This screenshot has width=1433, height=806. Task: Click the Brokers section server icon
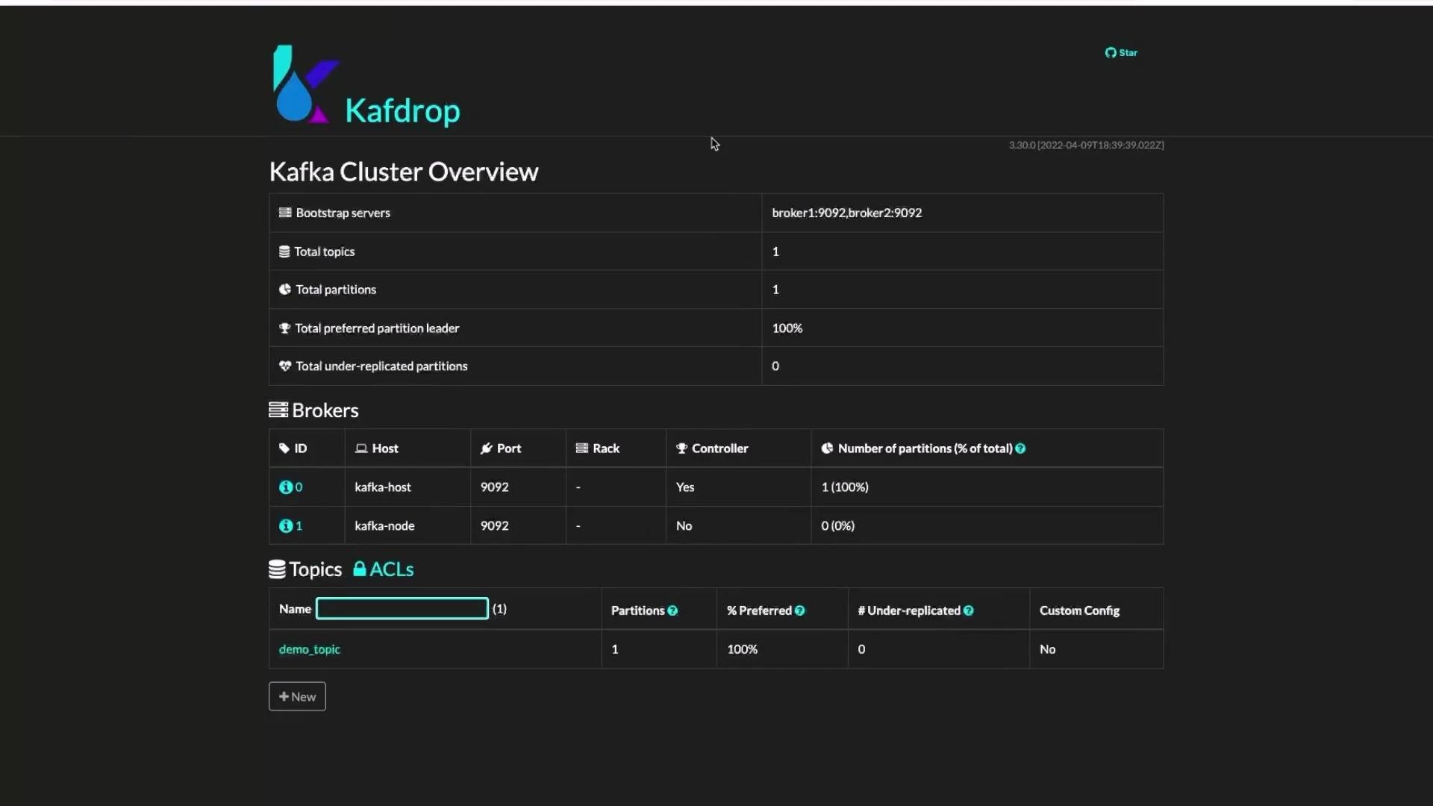[x=278, y=410]
